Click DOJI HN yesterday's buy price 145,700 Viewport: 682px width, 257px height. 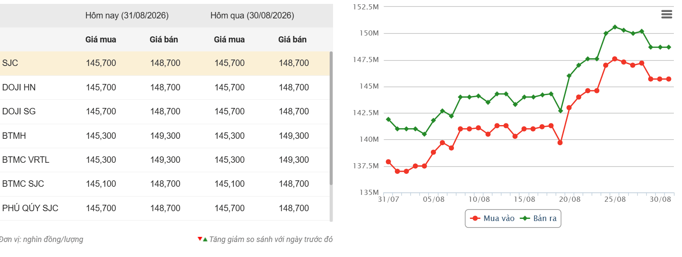(x=230, y=87)
